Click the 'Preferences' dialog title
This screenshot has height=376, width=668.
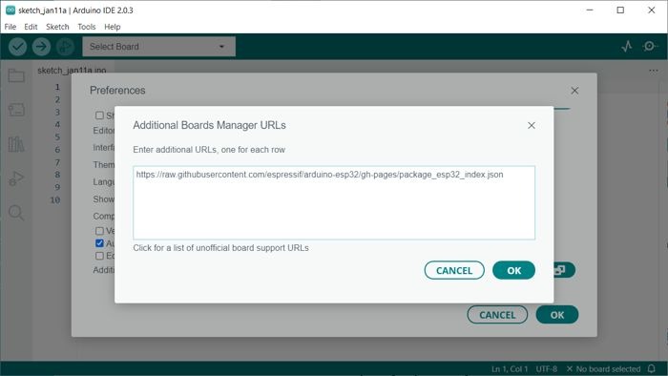coord(117,91)
